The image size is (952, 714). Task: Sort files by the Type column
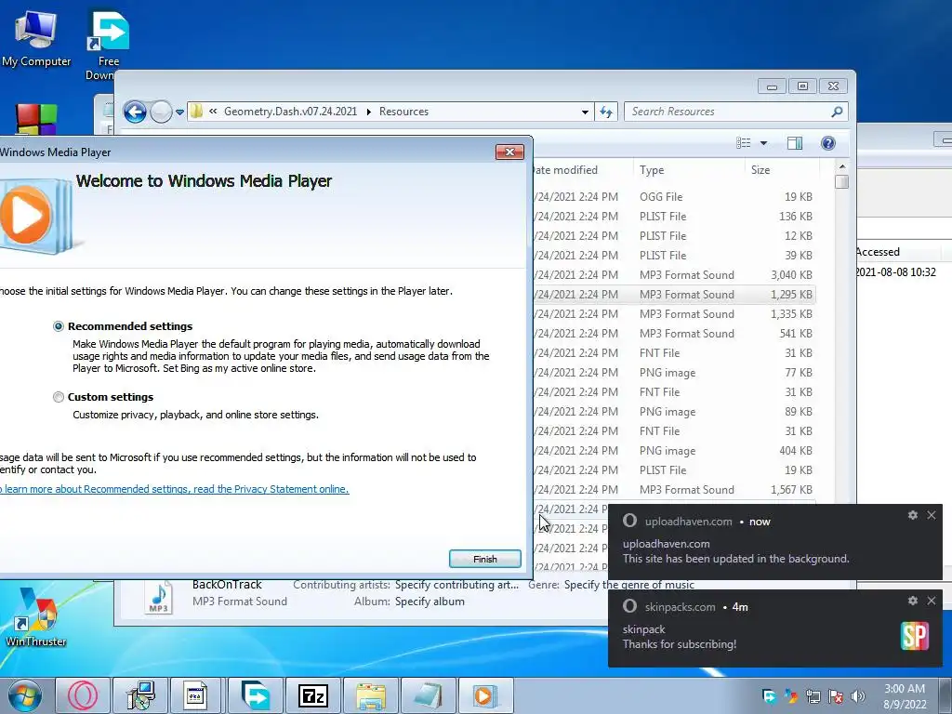click(689, 170)
